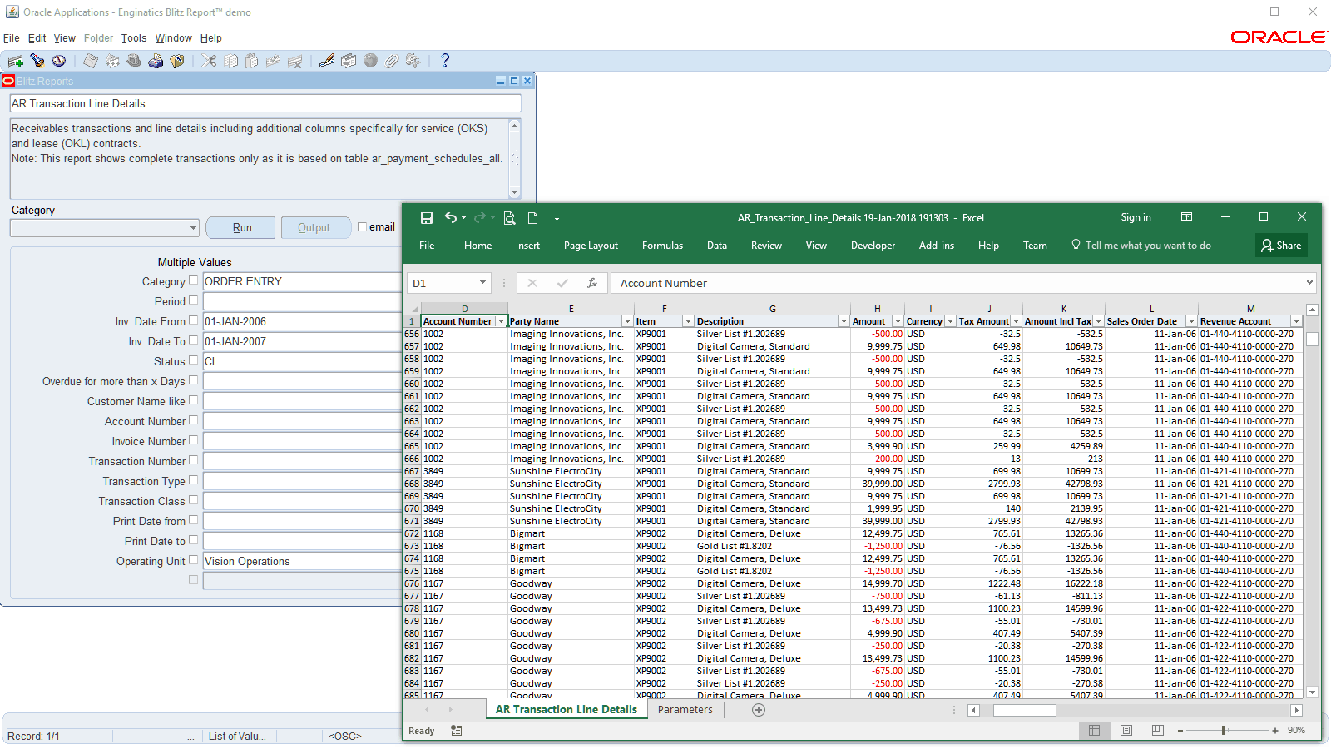Image resolution: width=1331 pixels, height=749 pixels.
Task: Click the New blank workbook icon in Excel
Action: coord(533,218)
